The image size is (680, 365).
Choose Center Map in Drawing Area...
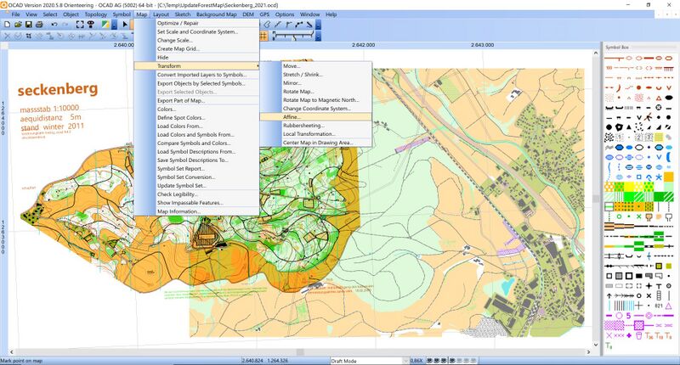click(315, 143)
